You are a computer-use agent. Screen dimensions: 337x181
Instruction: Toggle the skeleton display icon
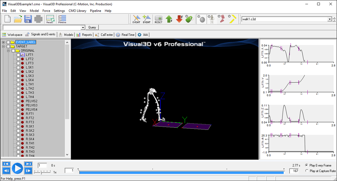point(212,19)
